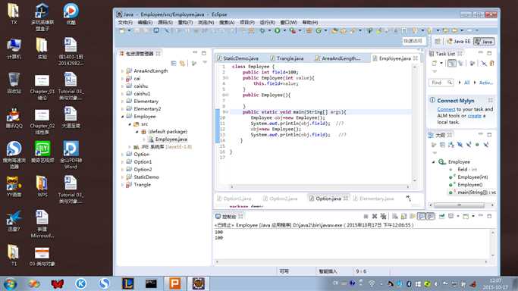Image resolution: width=518 pixels, height=291 pixels.
Task: Switch to the Option.java lower editor tab
Action: coord(328,199)
